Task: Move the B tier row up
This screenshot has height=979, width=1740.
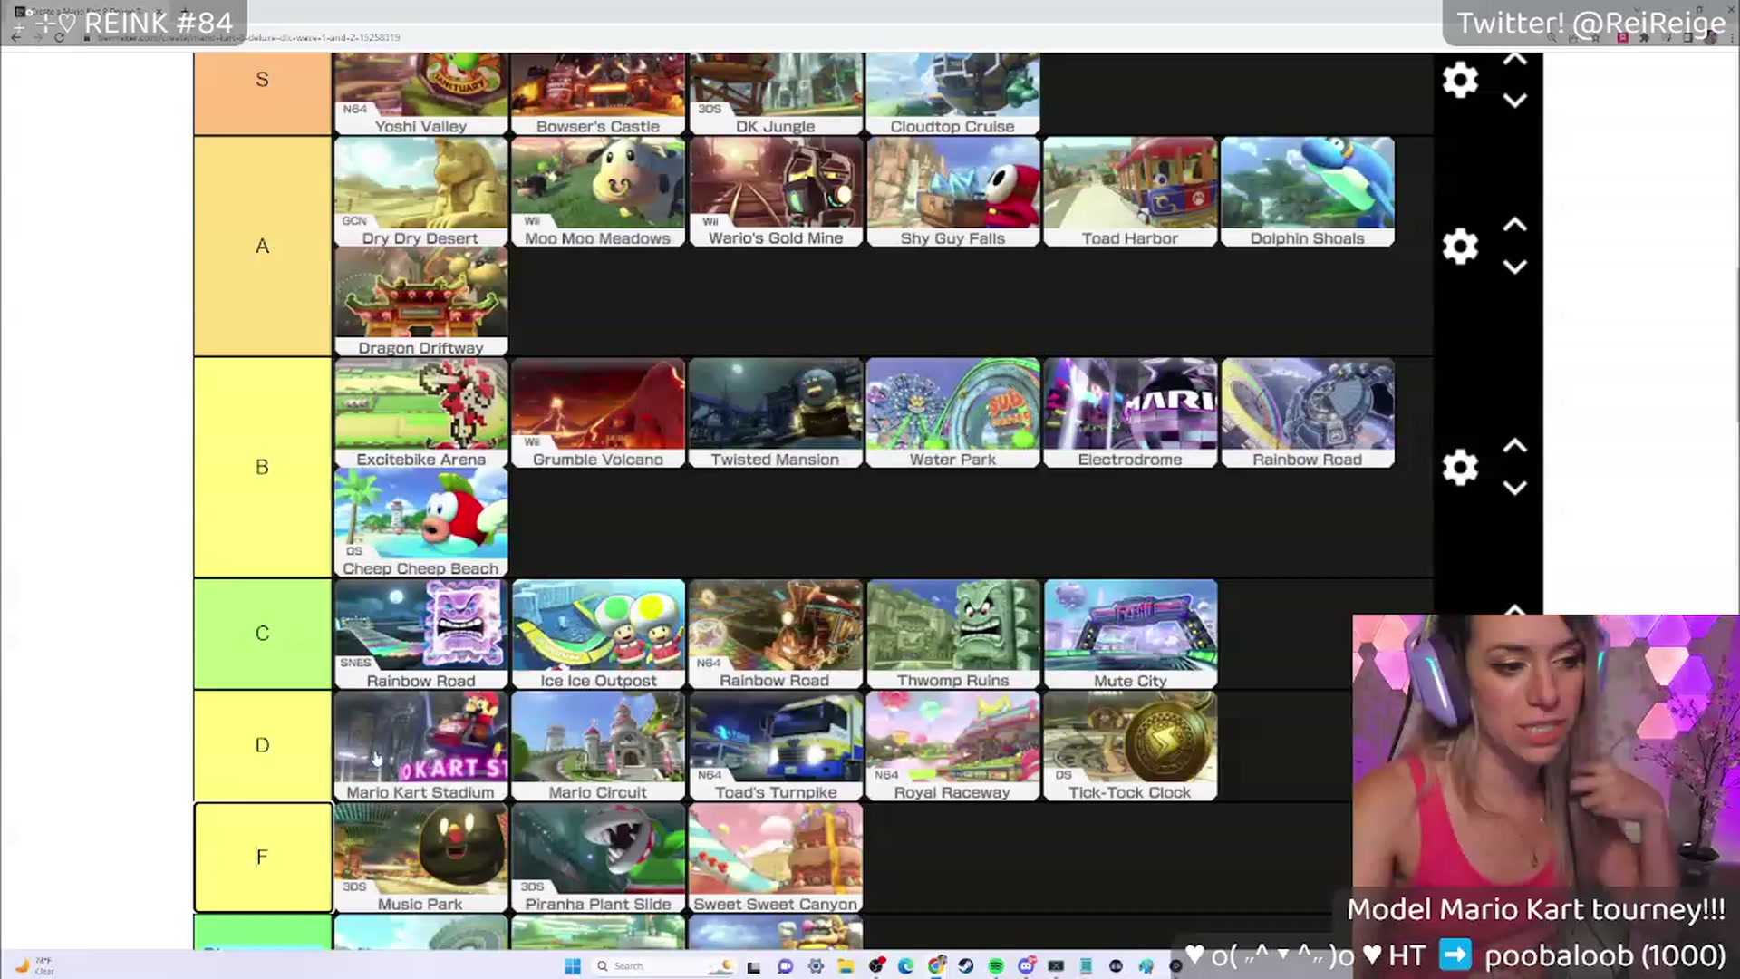Action: click(x=1515, y=446)
